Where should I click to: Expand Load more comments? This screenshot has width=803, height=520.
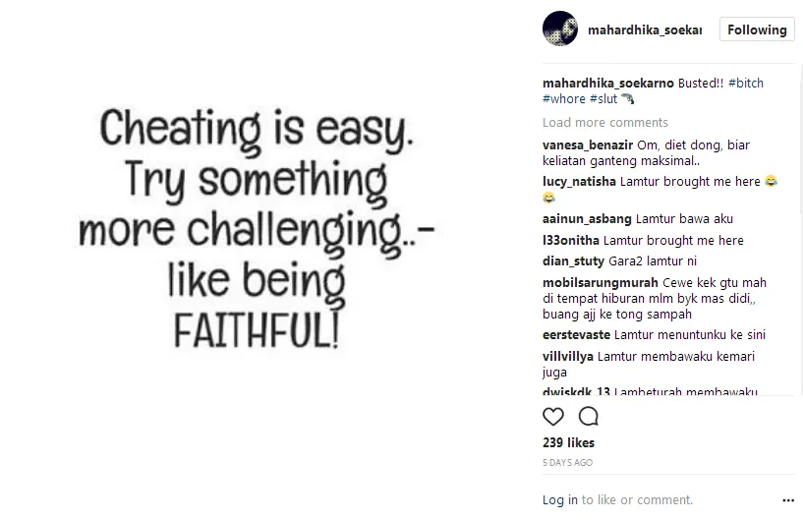604,123
